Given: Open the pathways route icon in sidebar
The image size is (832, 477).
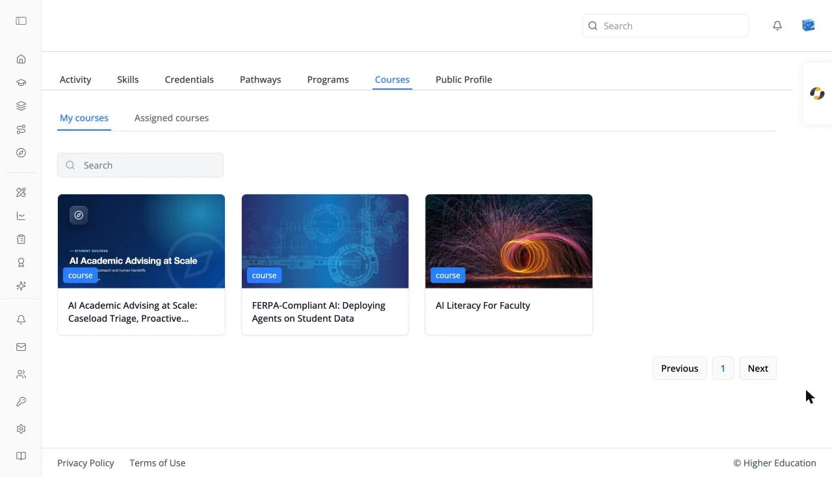Looking at the screenshot, I should tap(21, 129).
